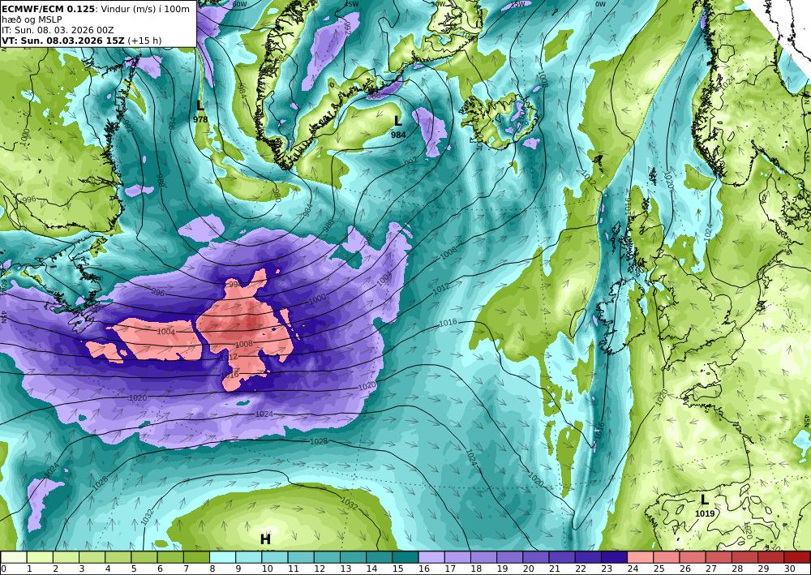The width and height of the screenshot is (811, 575).
Task: Pick the legend swatch between 12 and 13
Action: [x=327, y=557]
